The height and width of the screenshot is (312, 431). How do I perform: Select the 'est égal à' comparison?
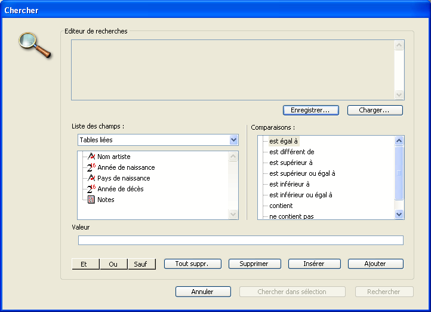click(284, 141)
